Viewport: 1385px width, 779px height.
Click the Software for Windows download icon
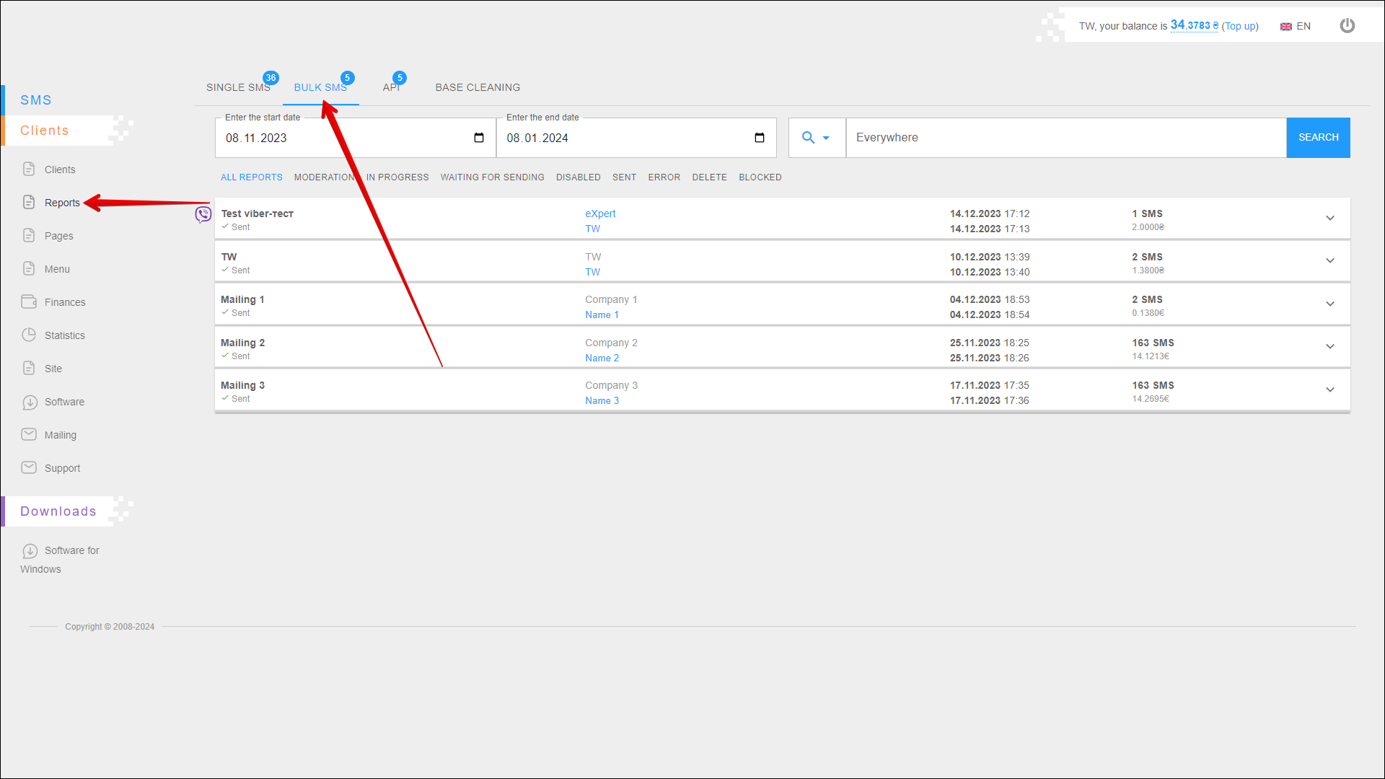pyautogui.click(x=30, y=551)
